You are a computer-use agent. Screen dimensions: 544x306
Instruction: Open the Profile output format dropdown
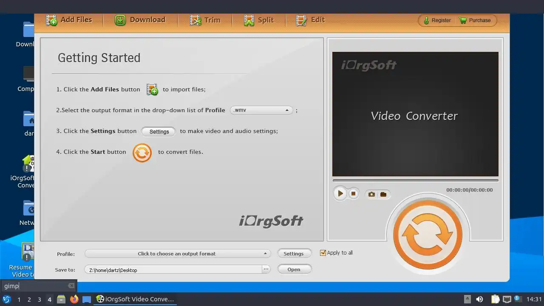click(178, 254)
